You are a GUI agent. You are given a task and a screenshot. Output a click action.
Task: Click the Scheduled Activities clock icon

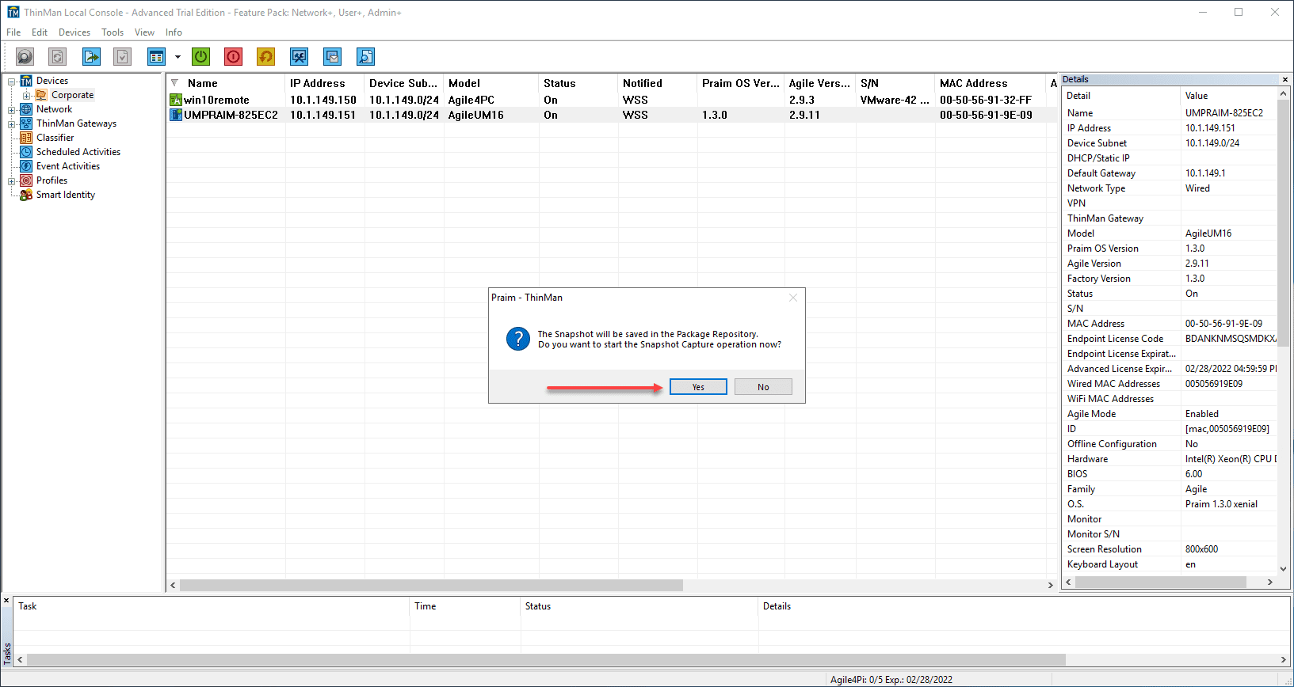26,152
